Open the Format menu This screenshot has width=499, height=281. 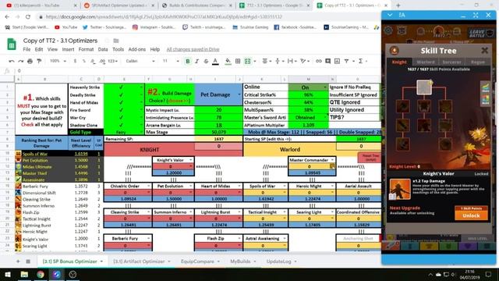pos(86,49)
